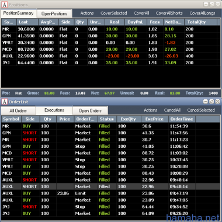Click the -26.63 net value for AUXL
222x222 pixels.
click(x=172, y=56)
